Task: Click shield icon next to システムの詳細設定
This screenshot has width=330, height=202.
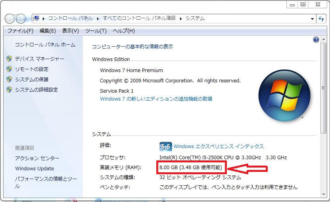Action: click(9, 90)
